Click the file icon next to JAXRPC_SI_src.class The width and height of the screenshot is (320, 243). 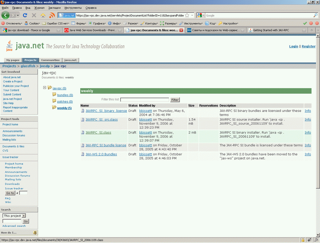click(83, 120)
